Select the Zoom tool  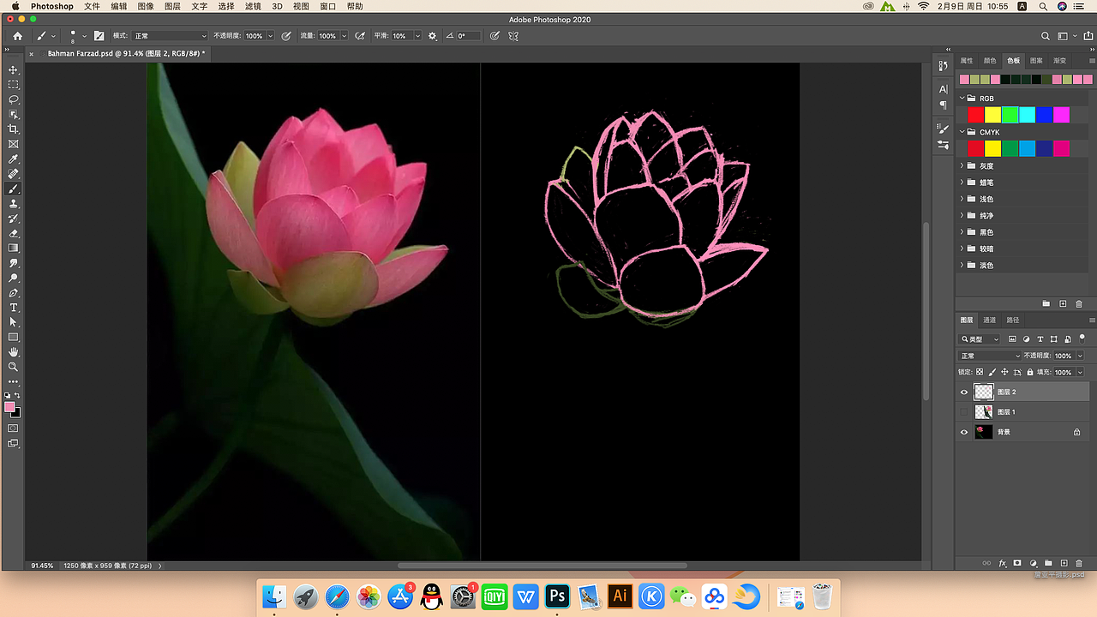coord(13,367)
